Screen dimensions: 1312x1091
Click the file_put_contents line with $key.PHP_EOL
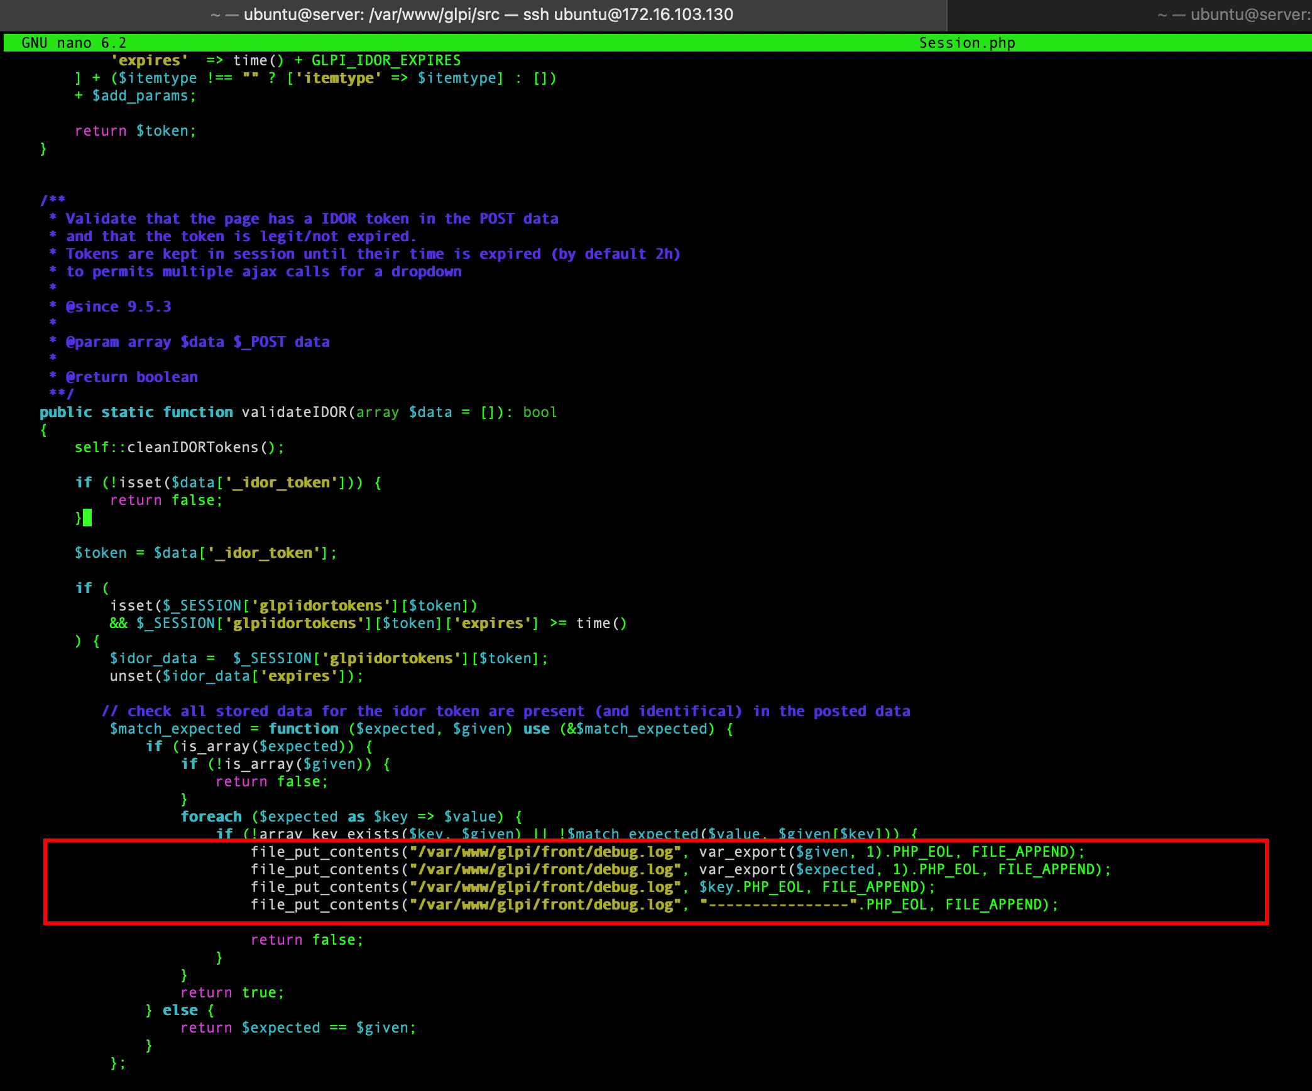point(593,887)
